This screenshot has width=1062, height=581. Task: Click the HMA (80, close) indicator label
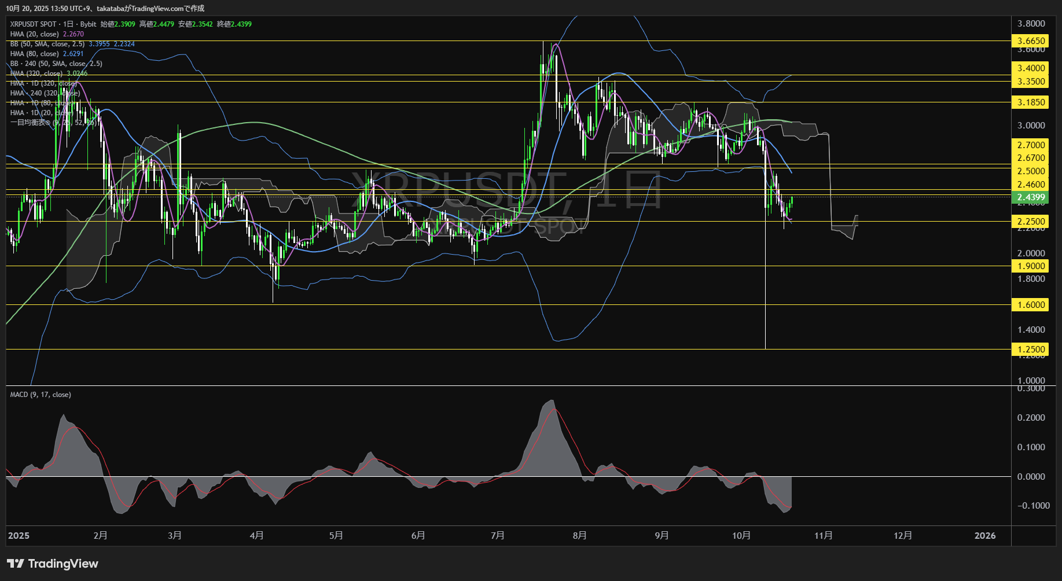(35, 54)
